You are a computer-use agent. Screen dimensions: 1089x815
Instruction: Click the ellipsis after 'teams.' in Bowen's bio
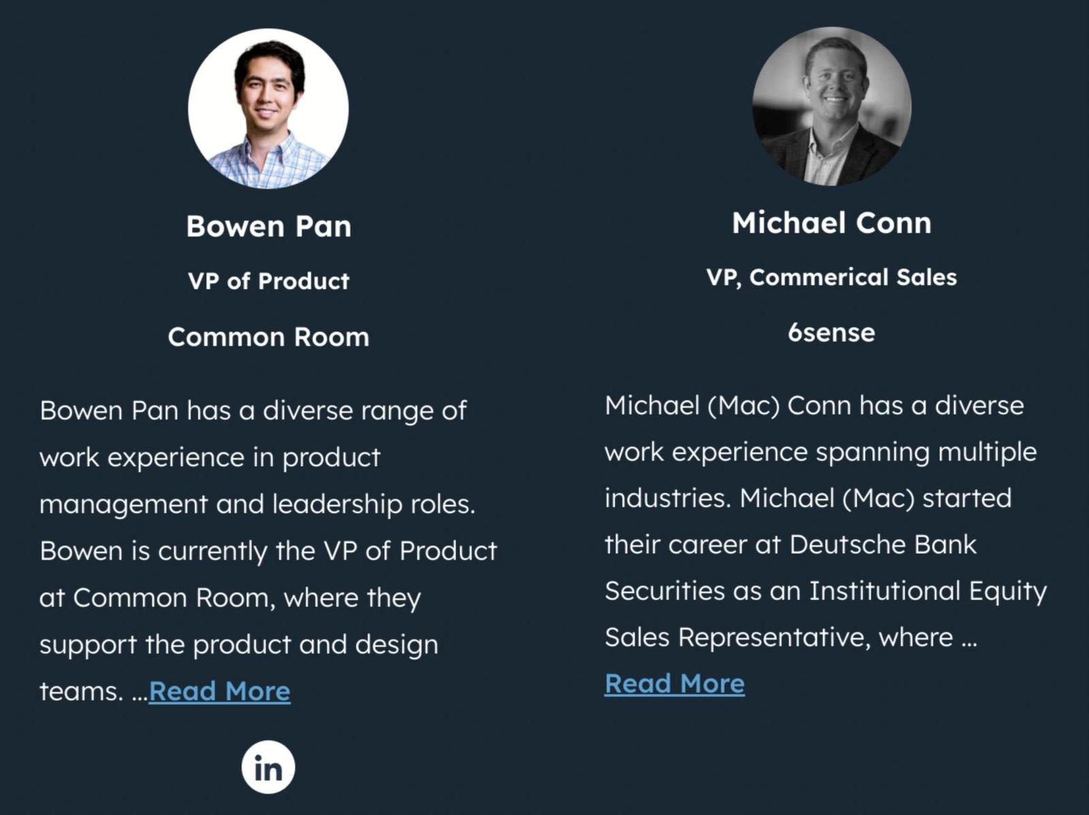pos(140,693)
